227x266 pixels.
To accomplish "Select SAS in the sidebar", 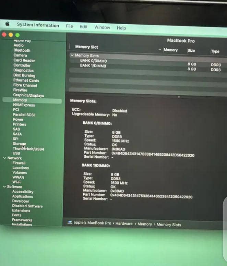I will (16, 129).
